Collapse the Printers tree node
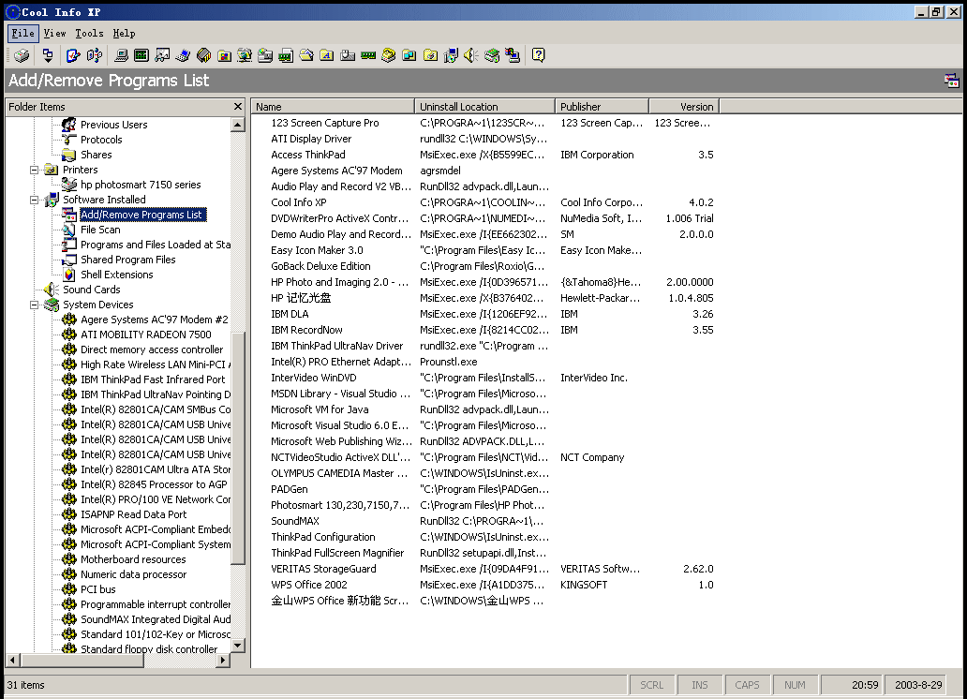Image resolution: width=967 pixels, height=699 pixels. coord(35,170)
